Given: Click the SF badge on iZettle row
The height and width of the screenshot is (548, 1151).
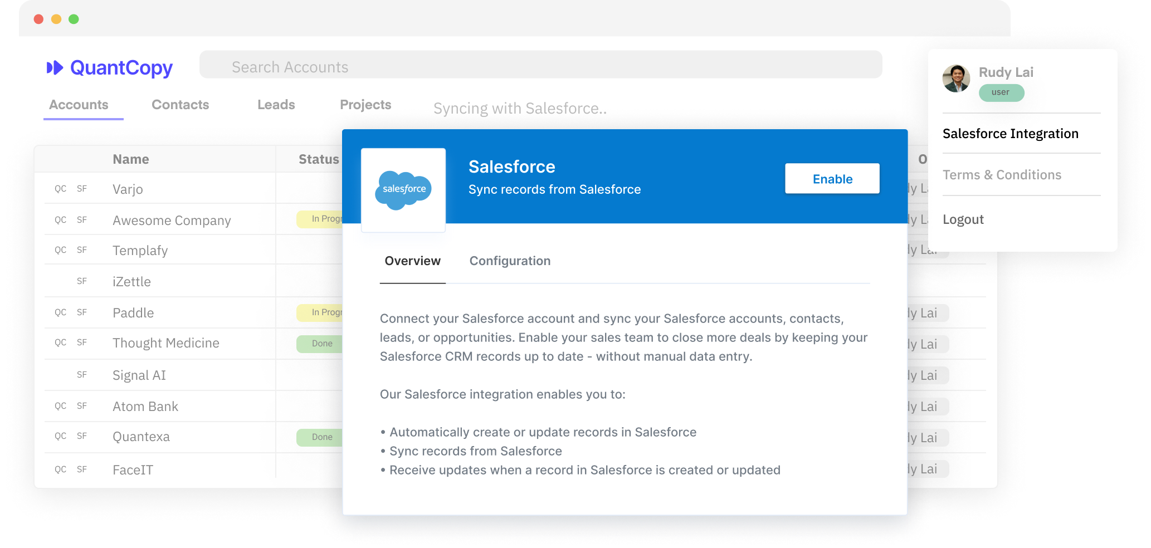Looking at the screenshot, I should (82, 281).
